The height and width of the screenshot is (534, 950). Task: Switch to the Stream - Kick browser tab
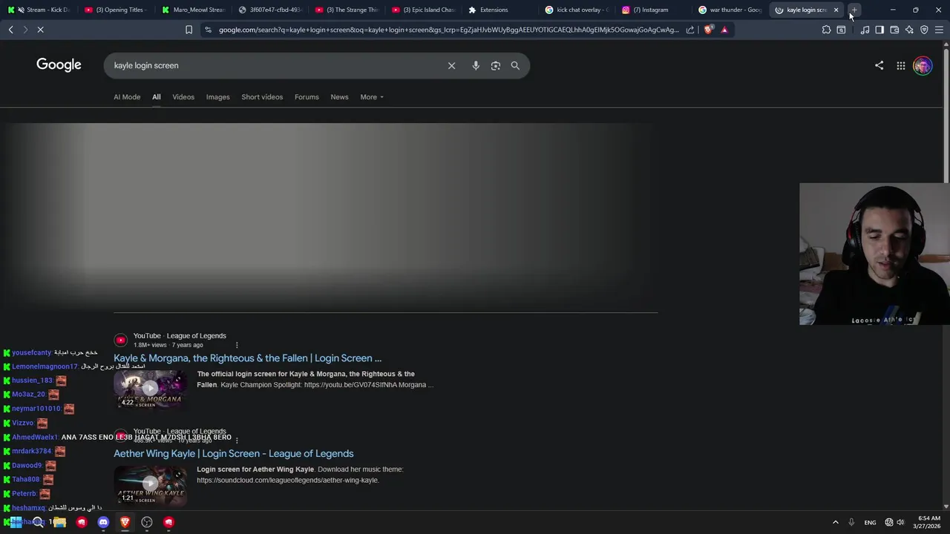click(39, 10)
